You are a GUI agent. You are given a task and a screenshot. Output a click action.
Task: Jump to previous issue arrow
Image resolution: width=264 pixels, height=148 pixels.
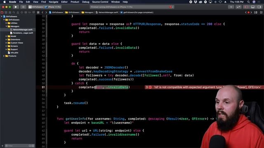pos(246,12)
